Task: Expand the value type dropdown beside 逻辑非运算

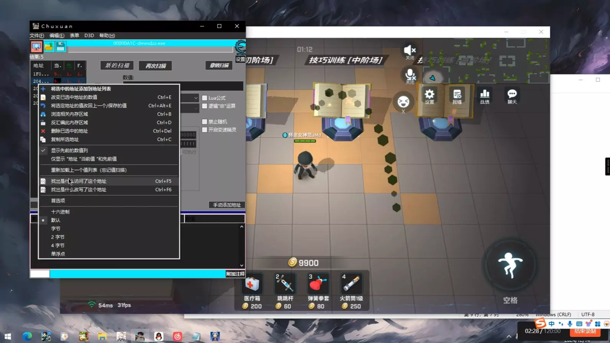Action: pos(195,108)
